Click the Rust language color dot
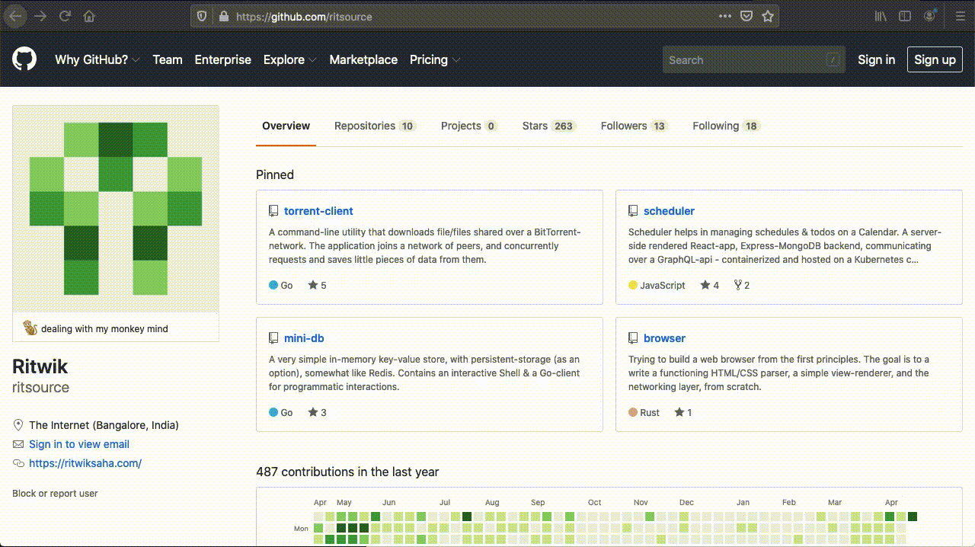The width and height of the screenshot is (975, 547). tap(633, 413)
